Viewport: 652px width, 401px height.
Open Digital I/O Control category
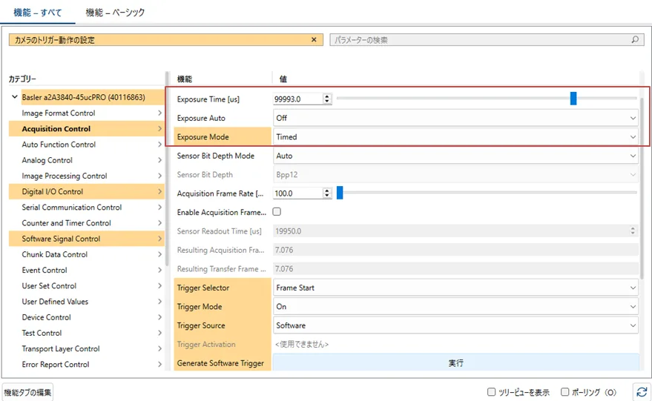coord(87,191)
